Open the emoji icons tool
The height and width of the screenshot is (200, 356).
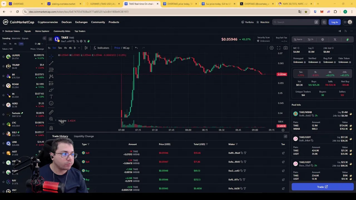tap(51, 103)
